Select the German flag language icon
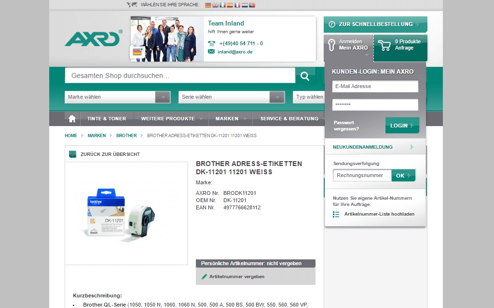 coord(208,5)
